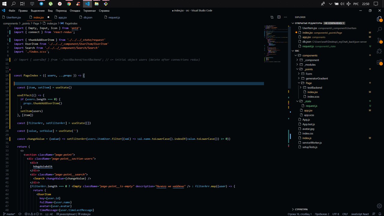Click the synchronize changes icon in status bar
This screenshot has height=216, width=384.
(20, 214)
